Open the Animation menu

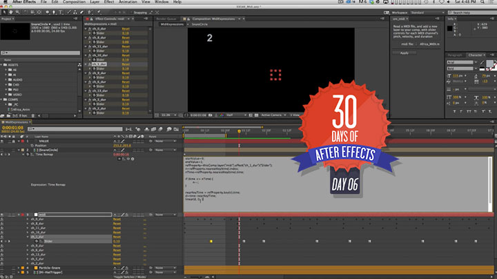(128, 2)
